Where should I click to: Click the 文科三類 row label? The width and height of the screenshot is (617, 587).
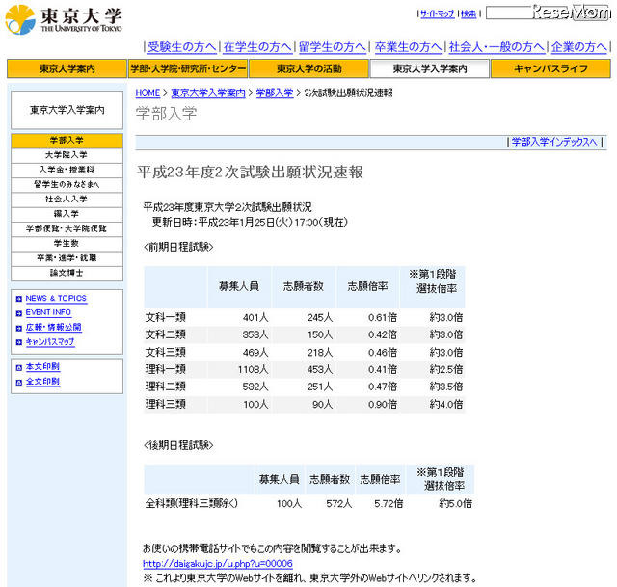click(165, 352)
